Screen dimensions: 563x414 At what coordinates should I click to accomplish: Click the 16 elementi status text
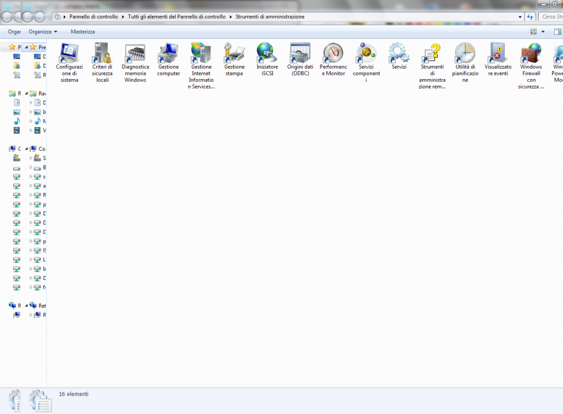(74, 394)
